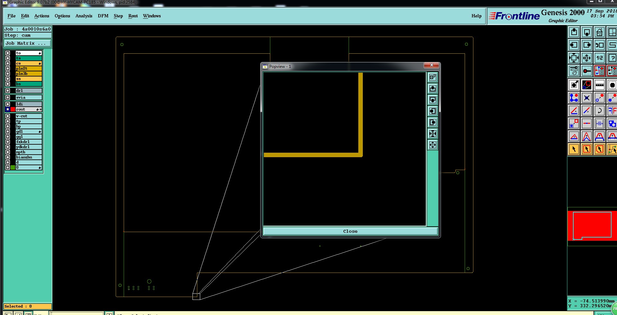617x315 pixels.
Task: Toggle checkbox for 'rout' layer
Action: coord(8,109)
